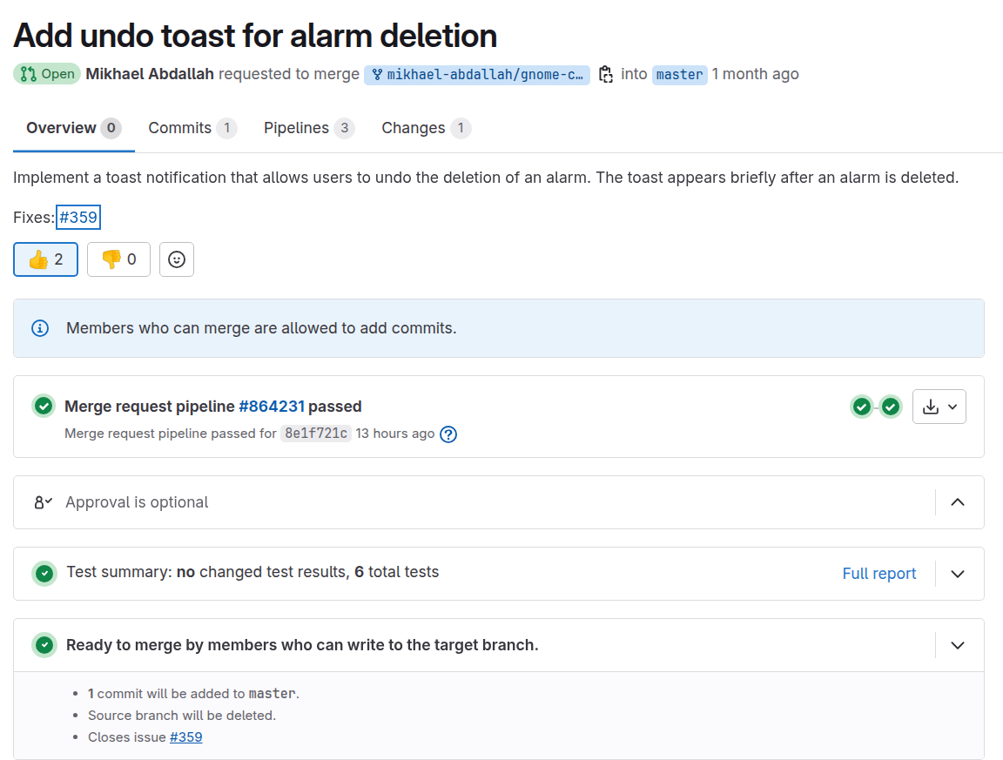Click the pipeline passed status check icon
This screenshot has width=1003, height=760.
point(44,407)
